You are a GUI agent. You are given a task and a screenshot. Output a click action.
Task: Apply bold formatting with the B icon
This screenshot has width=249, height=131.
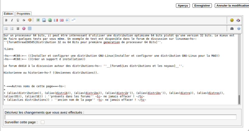(6, 20)
